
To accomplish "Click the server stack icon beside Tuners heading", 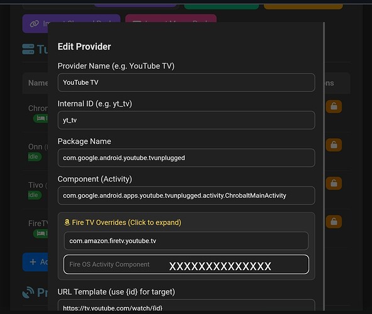I will (x=28, y=49).
